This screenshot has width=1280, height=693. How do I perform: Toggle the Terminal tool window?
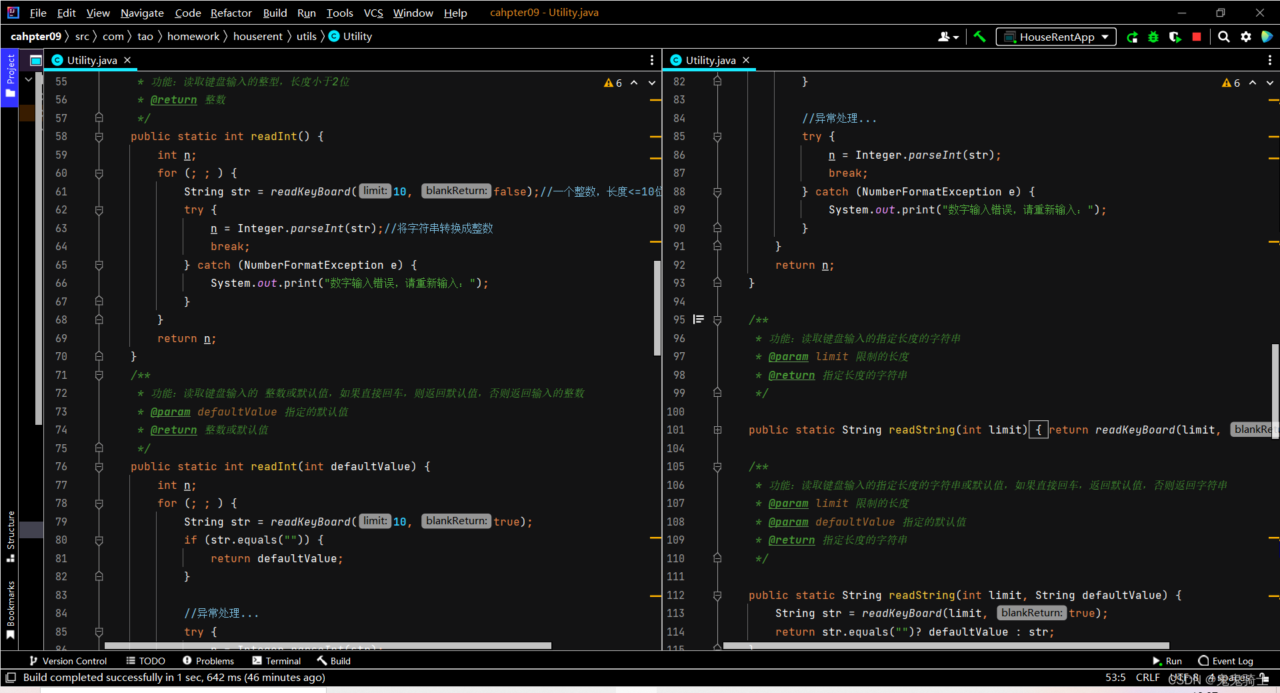point(277,661)
